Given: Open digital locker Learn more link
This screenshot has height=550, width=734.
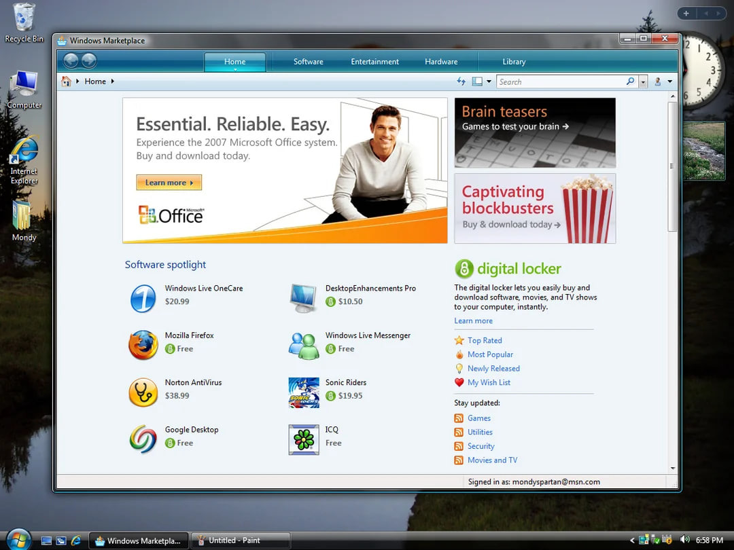Looking at the screenshot, I should coord(473,320).
